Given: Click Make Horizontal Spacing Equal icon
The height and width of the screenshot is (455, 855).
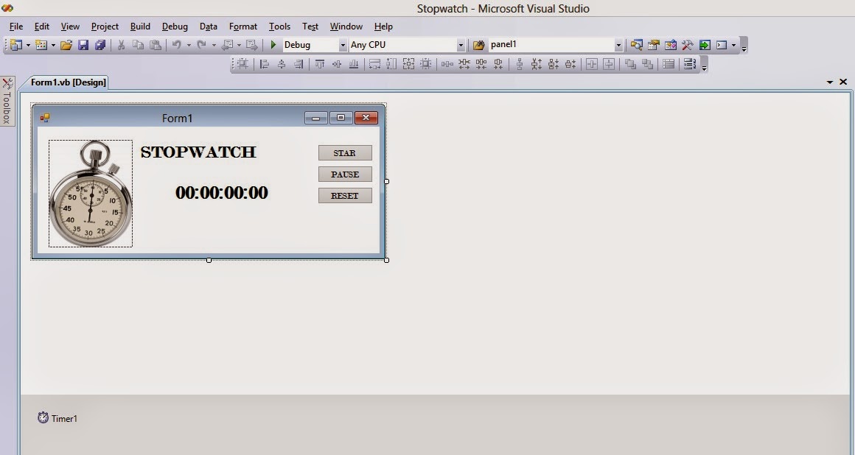Looking at the screenshot, I should point(447,64).
